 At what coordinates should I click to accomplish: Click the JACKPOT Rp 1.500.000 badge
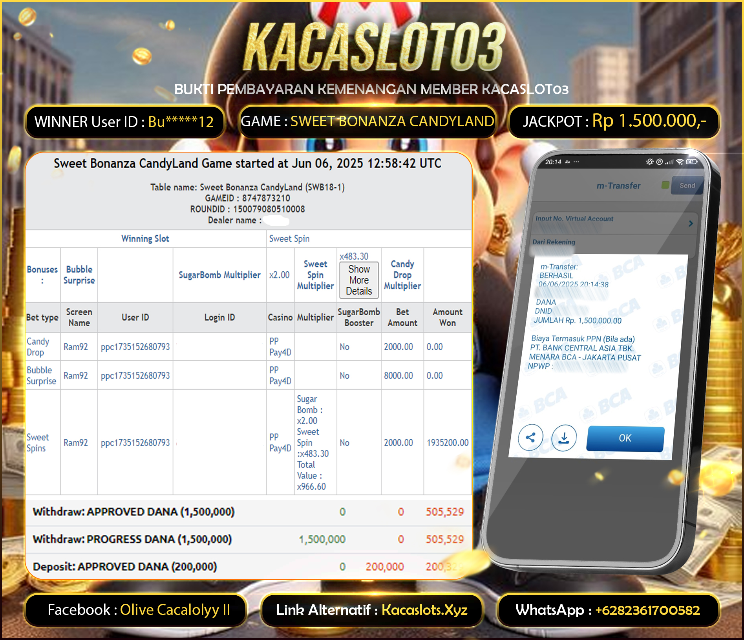[614, 122]
